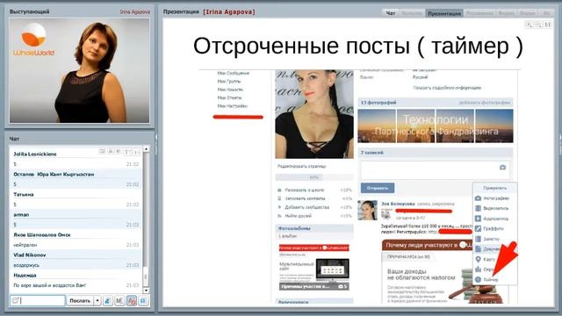
Task: Click the increase font size icon in chat header
Action: pos(127,152)
